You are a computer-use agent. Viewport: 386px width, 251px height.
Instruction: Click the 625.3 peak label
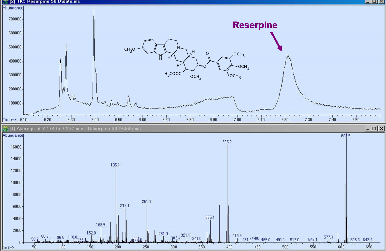pyautogui.click(x=355, y=240)
